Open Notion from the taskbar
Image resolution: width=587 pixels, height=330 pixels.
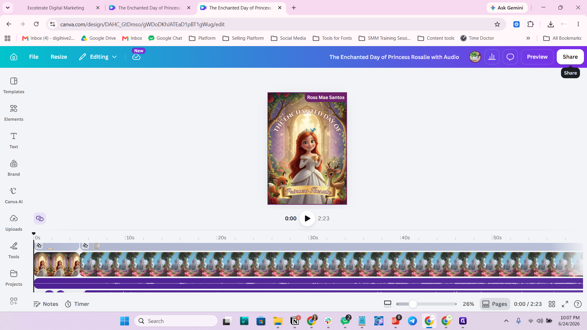point(295,321)
